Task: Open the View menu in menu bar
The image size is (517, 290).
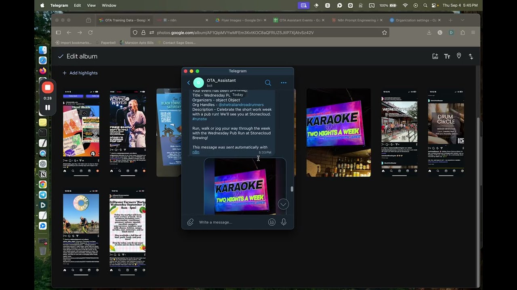Action: pos(91,5)
